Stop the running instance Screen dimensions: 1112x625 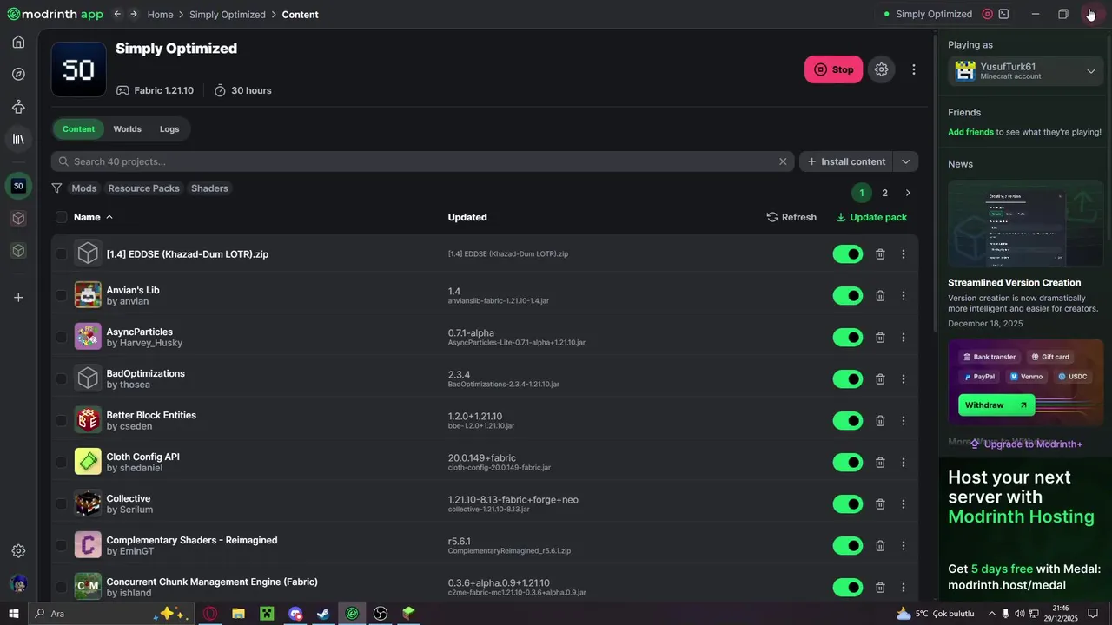tap(833, 69)
